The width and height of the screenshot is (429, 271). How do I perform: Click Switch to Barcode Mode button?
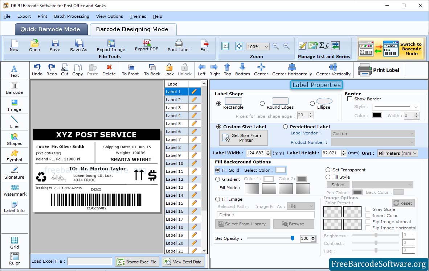point(391,49)
